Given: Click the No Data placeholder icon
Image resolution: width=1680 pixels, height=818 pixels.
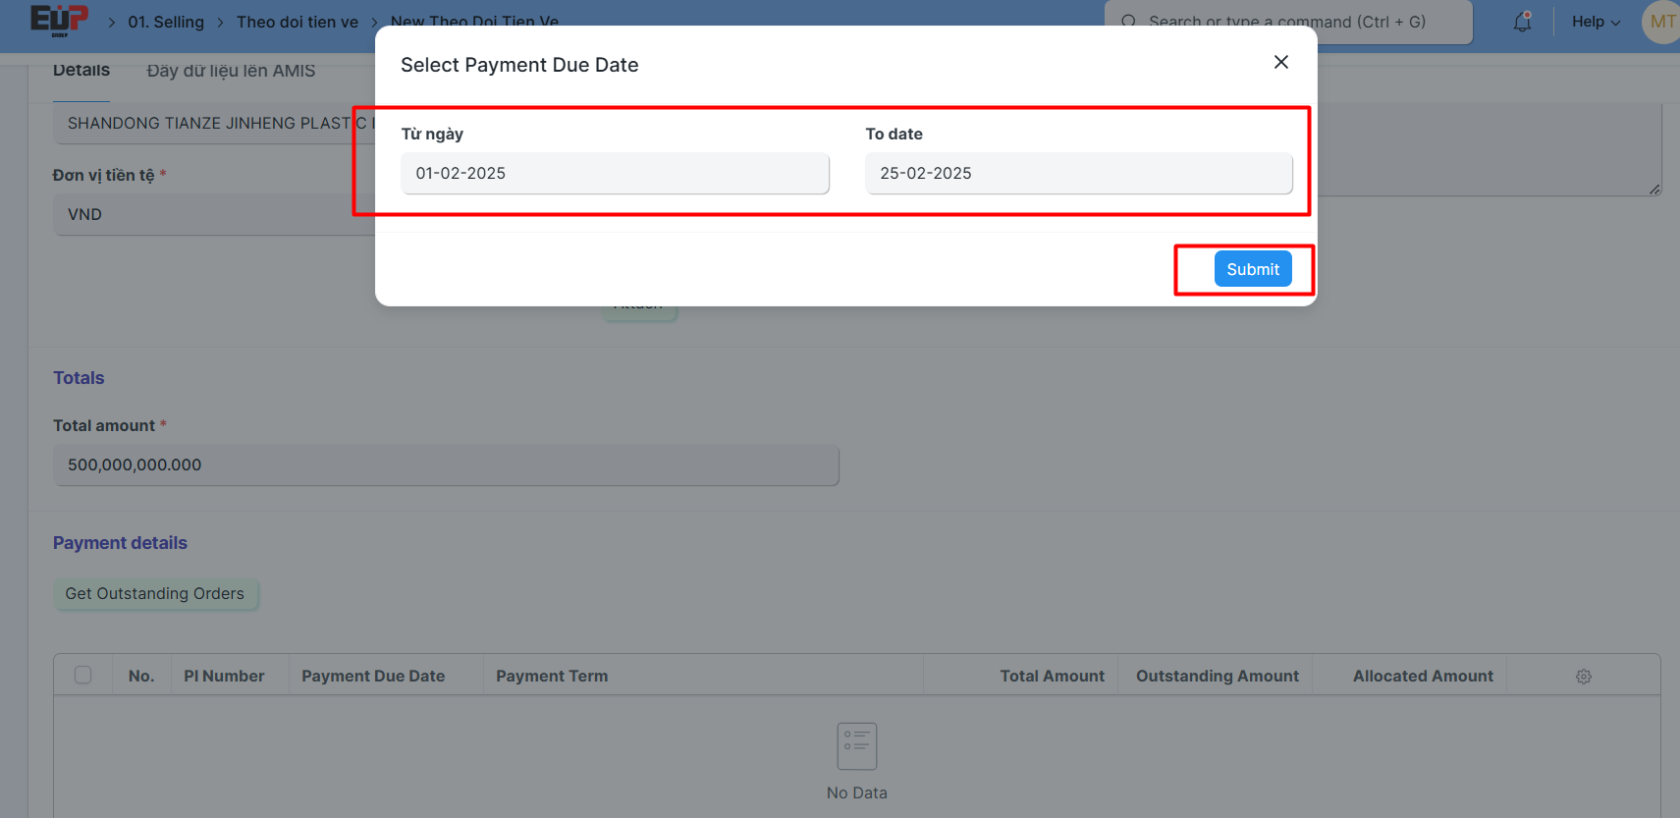Looking at the screenshot, I should [856, 746].
